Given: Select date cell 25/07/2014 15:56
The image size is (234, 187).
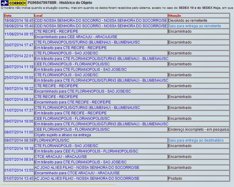Looking at the screenshot, I should pyautogui.click(x=19, y=78).
